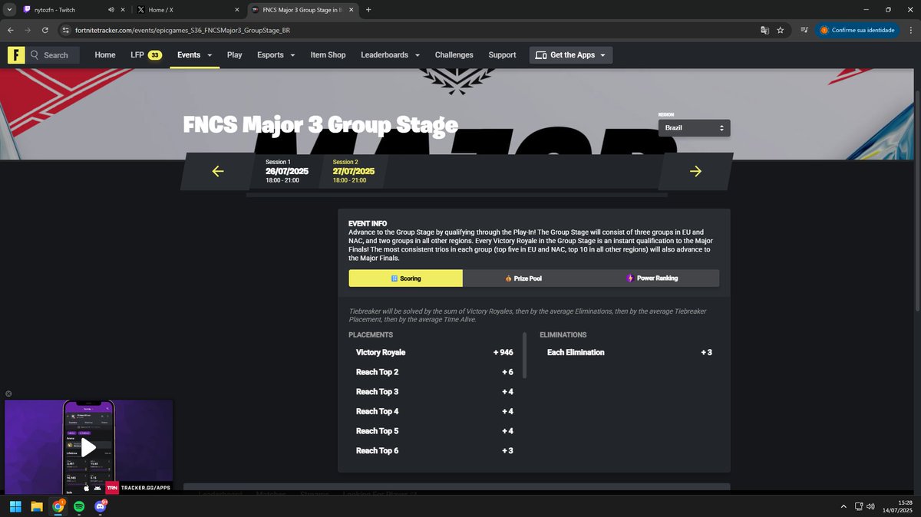This screenshot has height=517, width=921.
Task: Click the Victory Royale placement row
Action: click(434, 352)
